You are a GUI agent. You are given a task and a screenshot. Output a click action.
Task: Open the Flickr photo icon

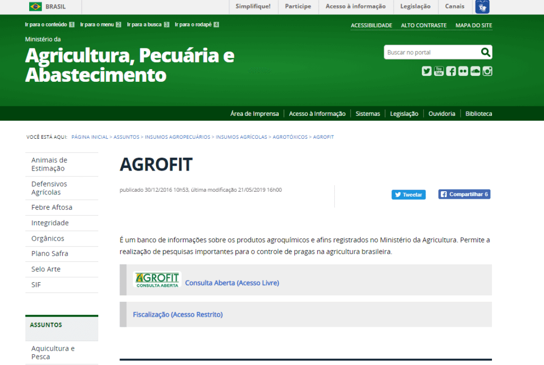(x=463, y=71)
